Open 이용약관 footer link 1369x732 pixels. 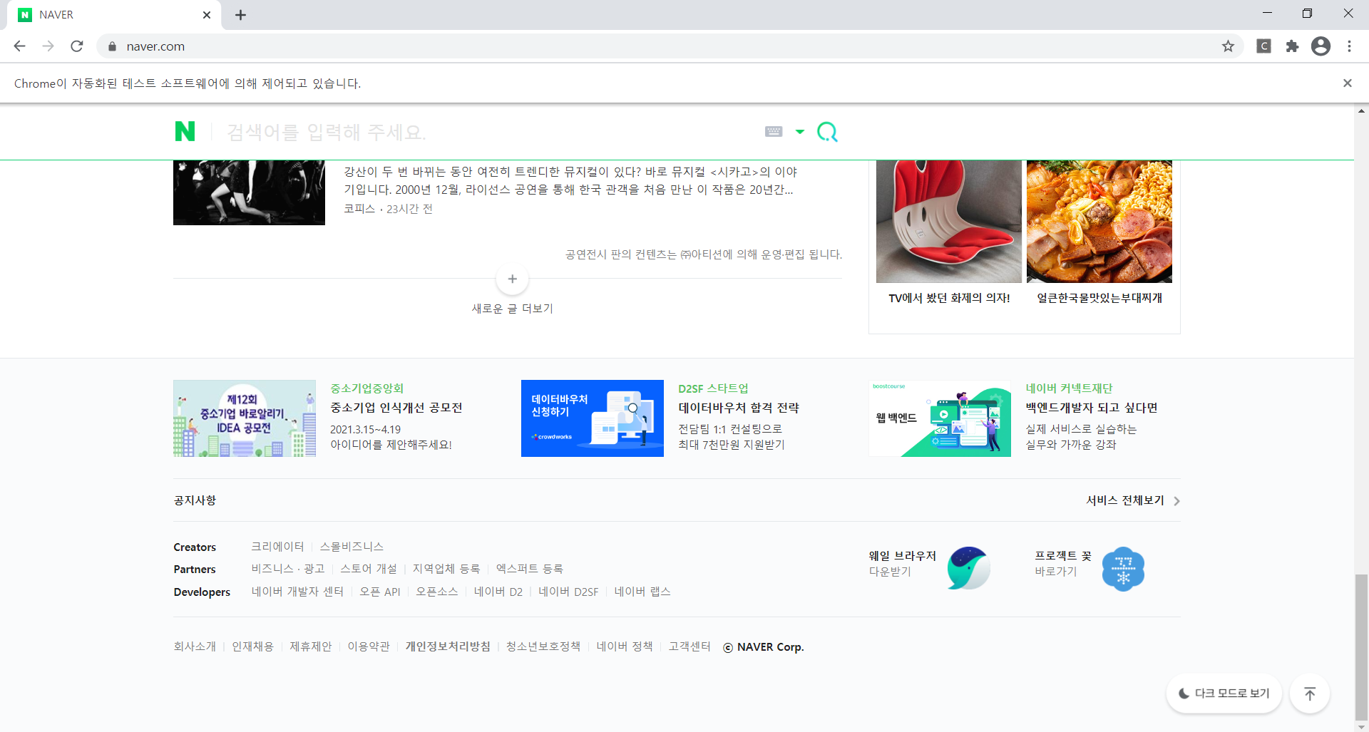coord(369,646)
